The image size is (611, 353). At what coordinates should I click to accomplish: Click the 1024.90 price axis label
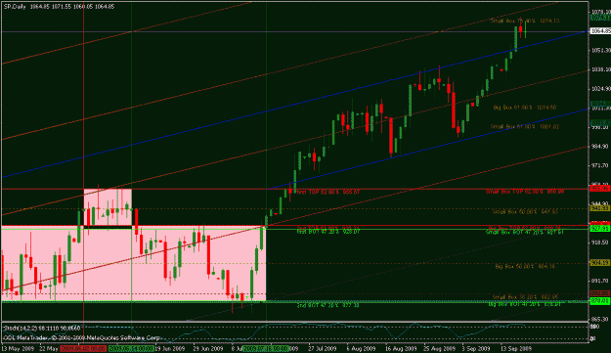click(600, 88)
